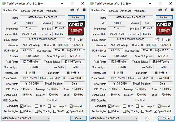Take a screenshot via camera icon in right window

pos(160,10)
